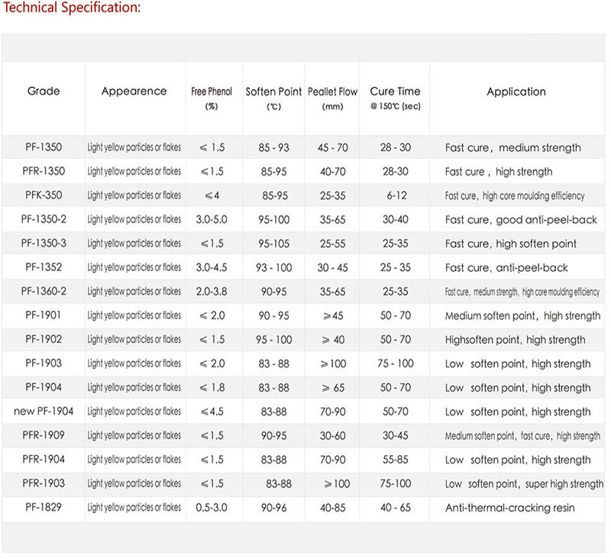Viewport: 611px width, 559px height.
Task: Select the Free Phenol (%) header
Action: pos(212,99)
